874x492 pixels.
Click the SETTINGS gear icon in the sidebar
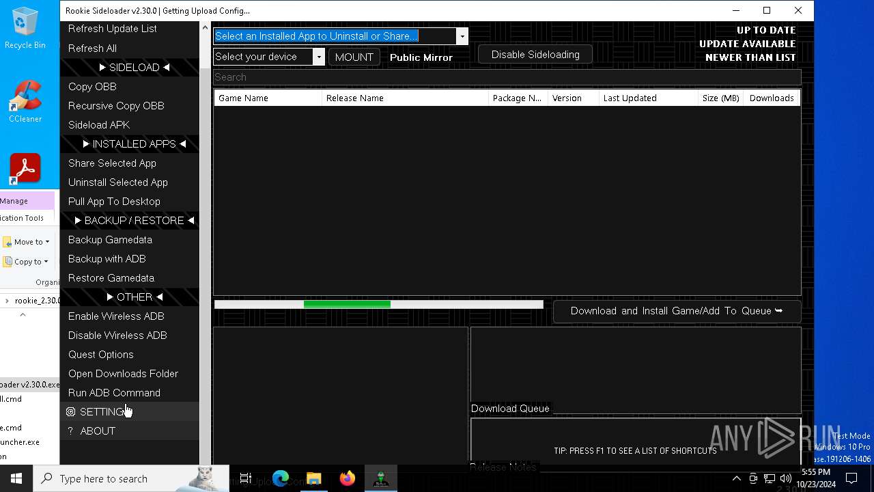click(x=70, y=412)
